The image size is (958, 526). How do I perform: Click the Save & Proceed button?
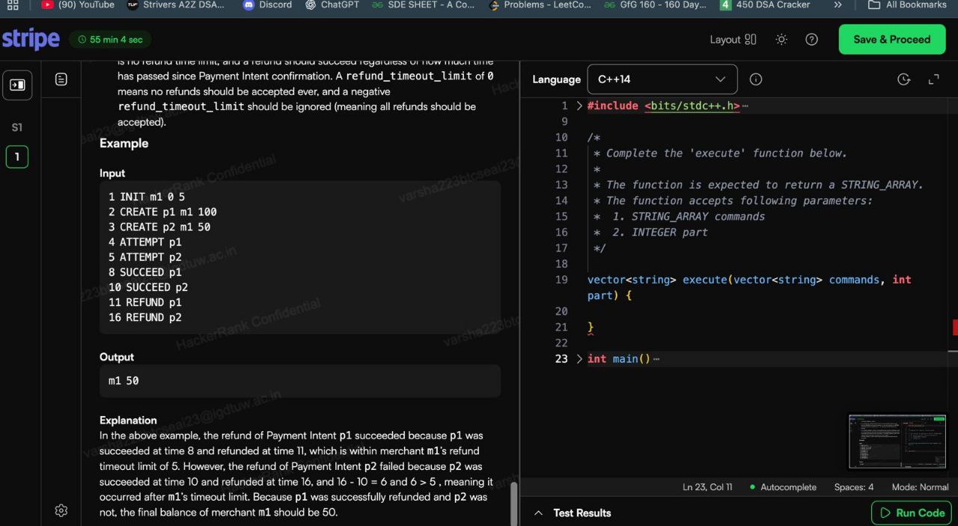click(x=891, y=40)
